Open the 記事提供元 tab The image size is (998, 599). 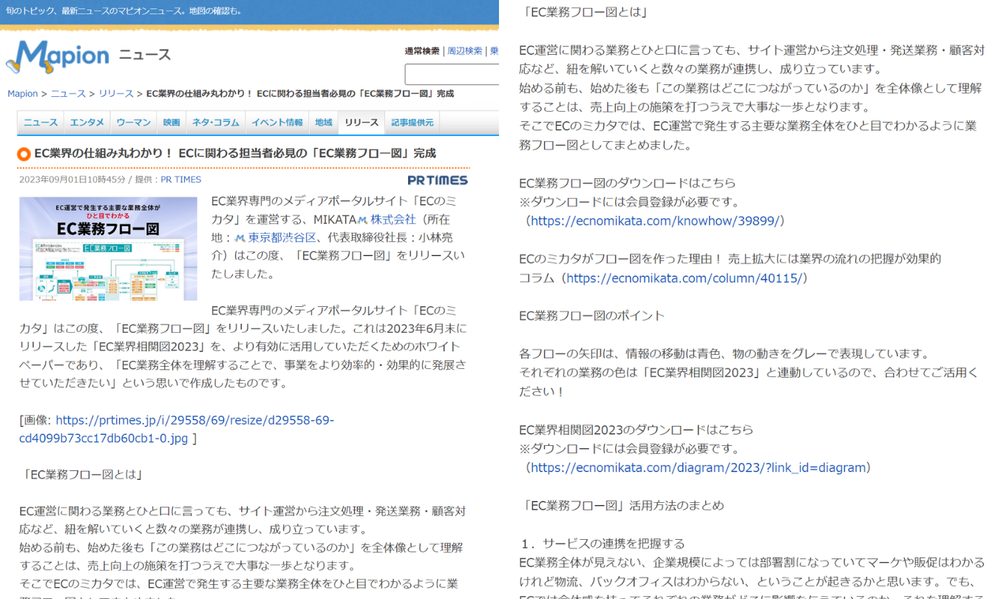[x=413, y=123]
